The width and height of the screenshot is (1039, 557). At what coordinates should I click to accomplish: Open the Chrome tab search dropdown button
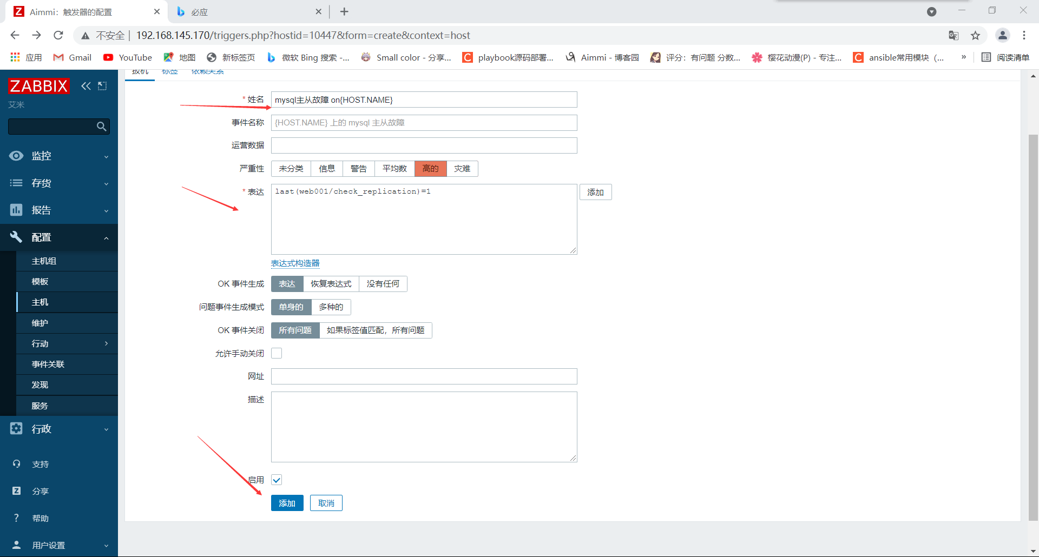point(931,11)
